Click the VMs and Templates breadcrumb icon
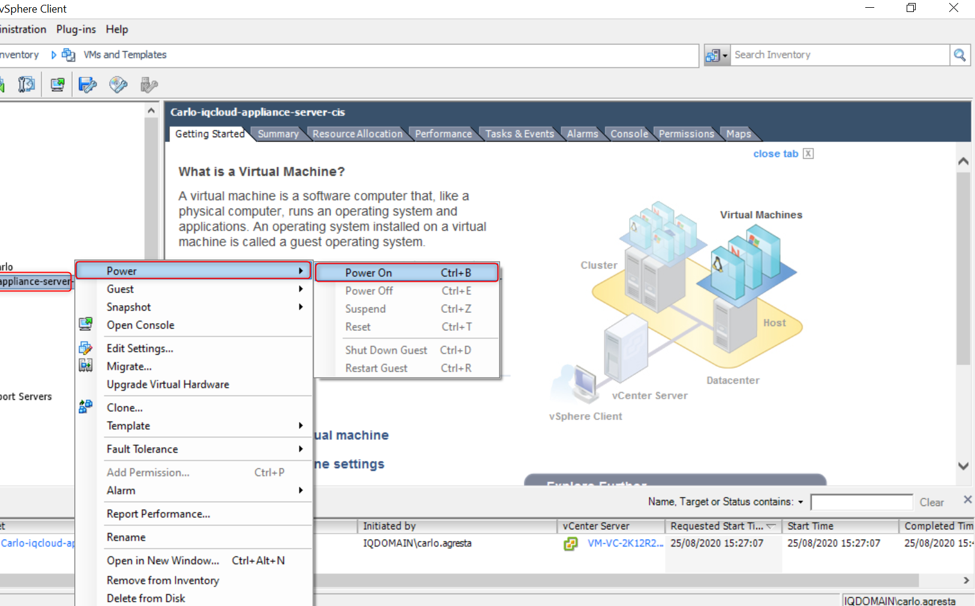Screen dimensions: 975x606 (68, 55)
